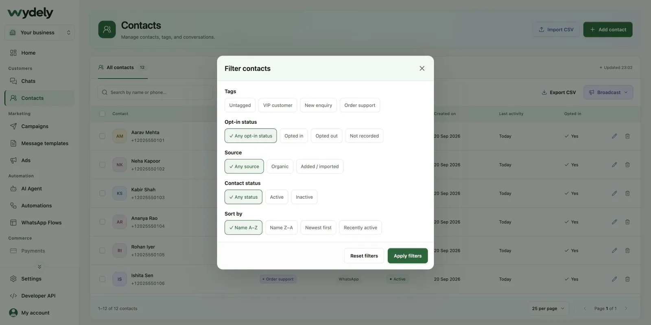Viewport: 651px width, 325px height.
Task: Export contacts to CSV
Action: [559, 92]
